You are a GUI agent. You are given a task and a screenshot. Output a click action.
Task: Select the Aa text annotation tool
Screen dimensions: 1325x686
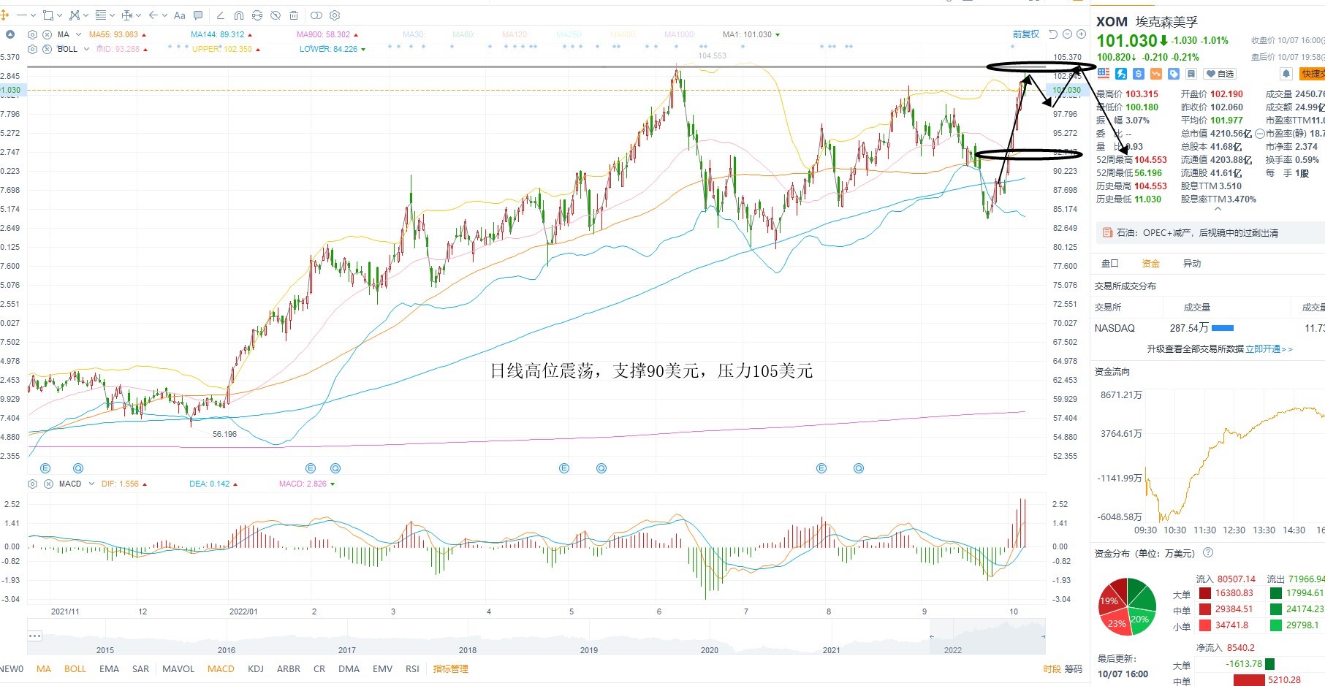(180, 15)
